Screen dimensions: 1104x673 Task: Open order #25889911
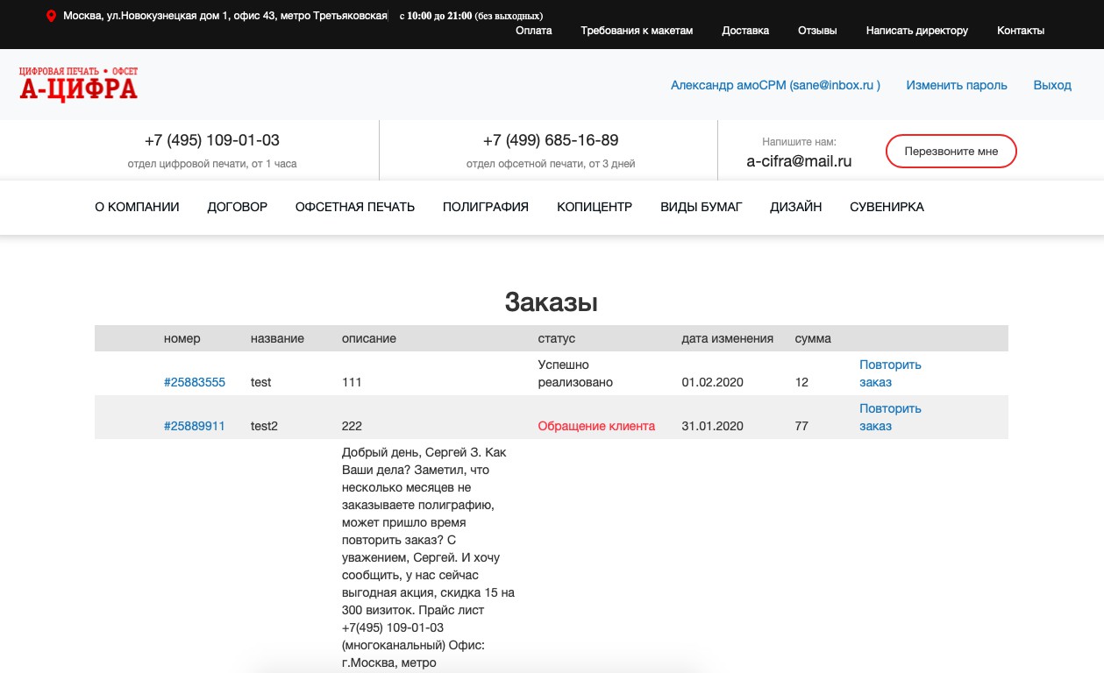pyautogui.click(x=195, y=426)
